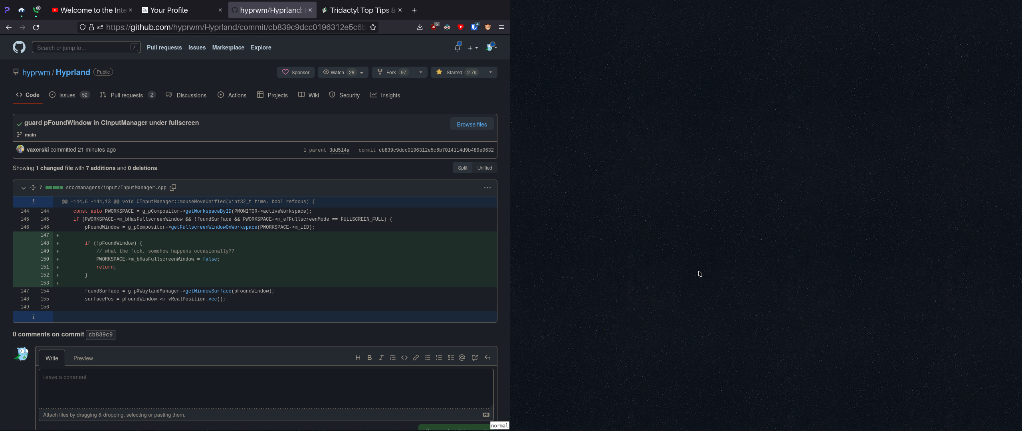Switch diff view to Split mode
This screenshot has width=1022, height=431.
pyautogui.click(x=461, y=168)
